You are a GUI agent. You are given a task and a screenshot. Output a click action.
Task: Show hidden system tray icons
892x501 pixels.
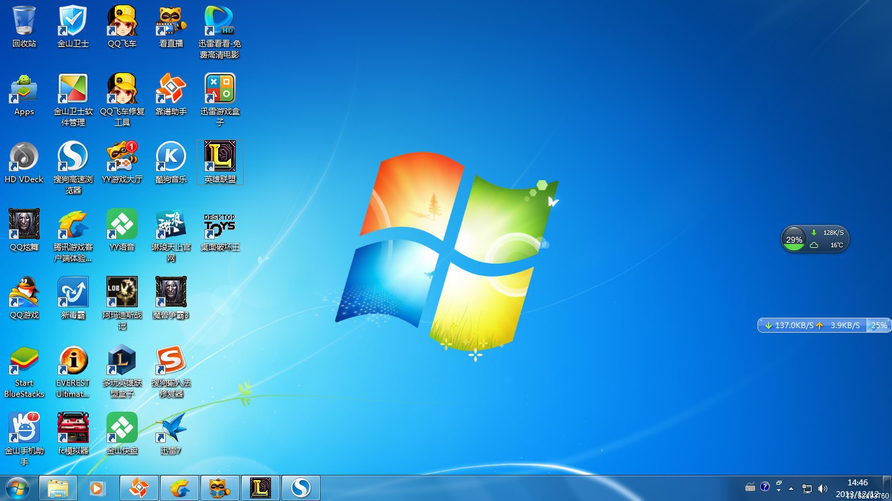[x=791, y=488]
